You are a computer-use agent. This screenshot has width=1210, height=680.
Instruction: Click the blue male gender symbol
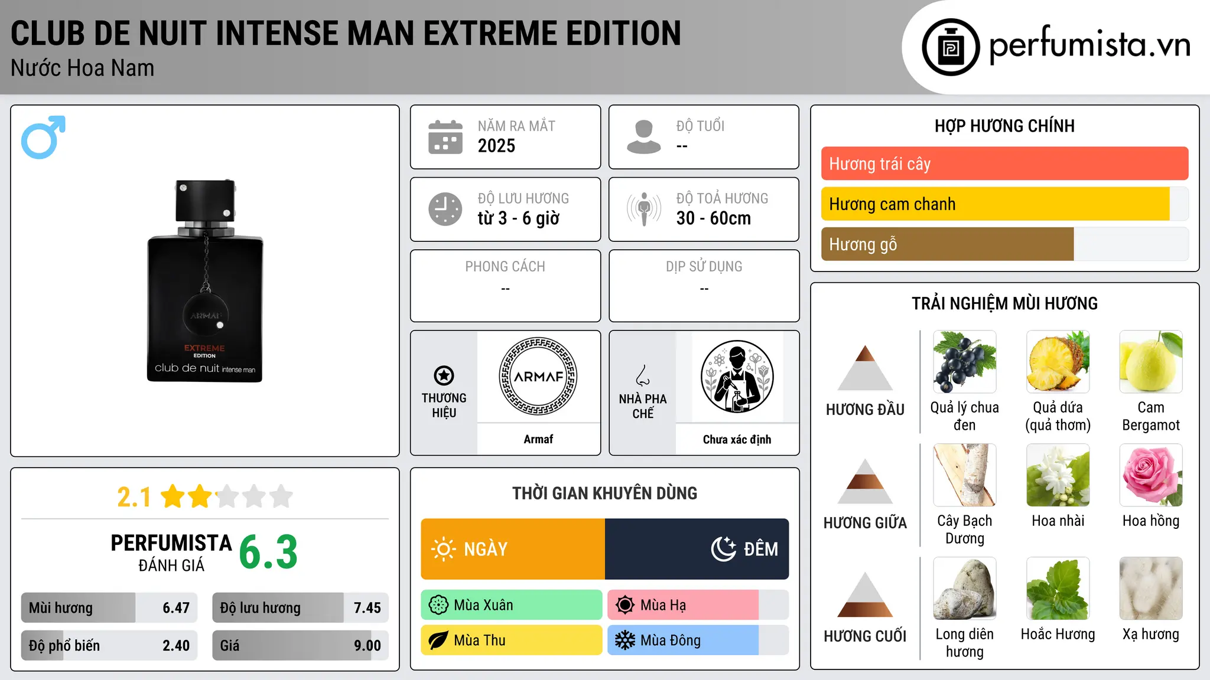tap(43, 137)
